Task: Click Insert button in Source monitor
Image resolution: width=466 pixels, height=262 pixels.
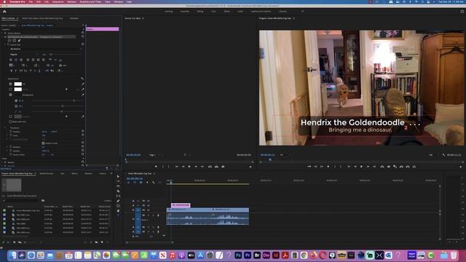Action: point(210,167)
